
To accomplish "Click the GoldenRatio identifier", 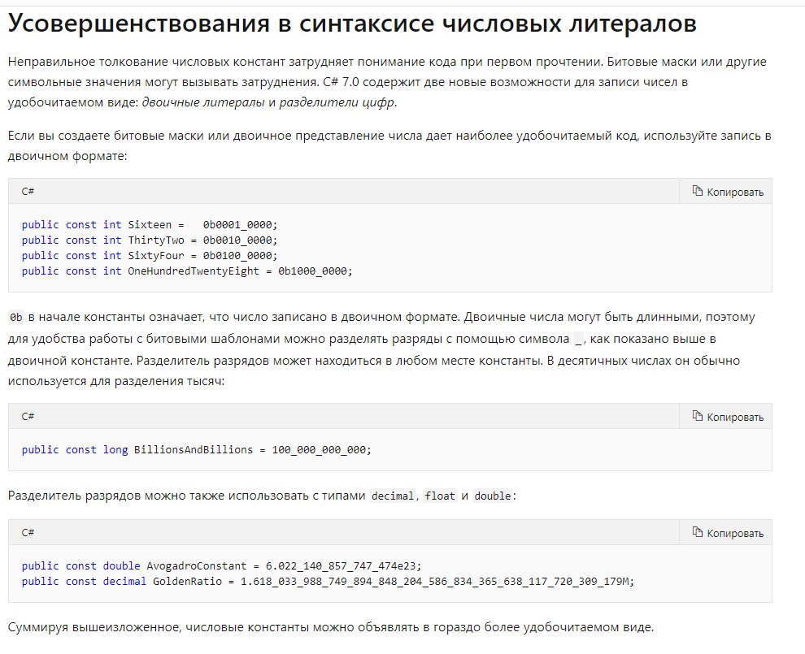I will (187, 581).
